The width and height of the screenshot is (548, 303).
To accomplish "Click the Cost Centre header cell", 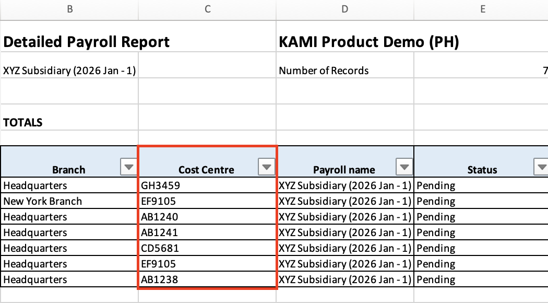I will point(207,161).
